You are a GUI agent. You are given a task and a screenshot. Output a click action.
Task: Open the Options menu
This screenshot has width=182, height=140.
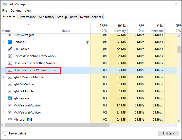click(16, 11)
